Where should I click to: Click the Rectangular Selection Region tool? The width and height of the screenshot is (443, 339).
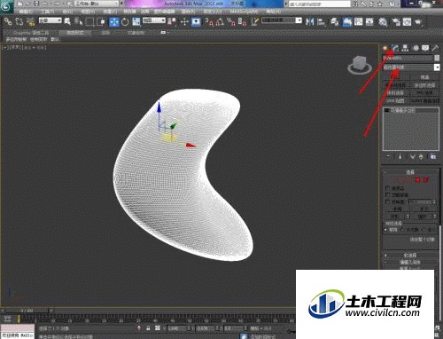89,21
